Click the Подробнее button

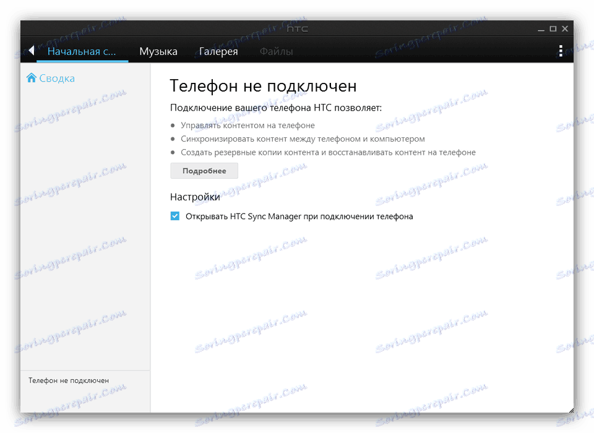pos(204,171)
